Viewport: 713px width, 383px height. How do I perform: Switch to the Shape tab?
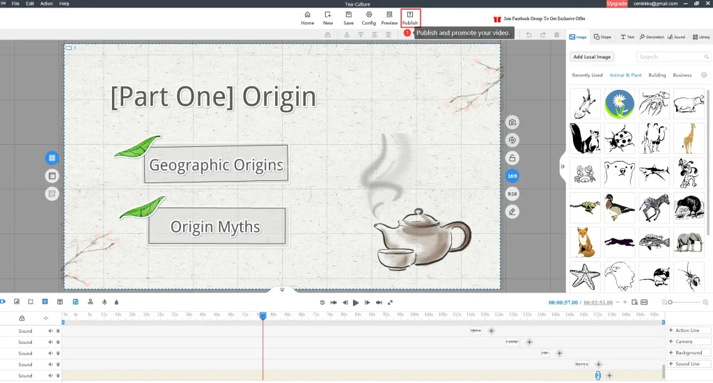pyautogui.click(x=602, y=37)
